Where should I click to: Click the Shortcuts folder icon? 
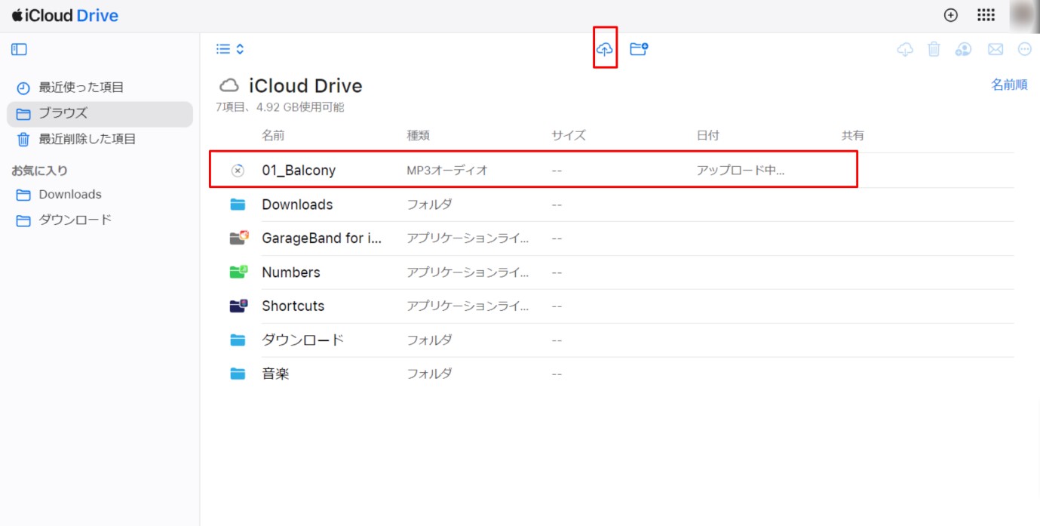click(238, 306)
